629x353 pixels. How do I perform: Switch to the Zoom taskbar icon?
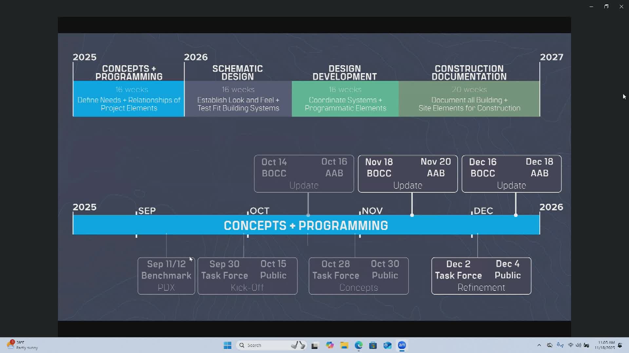402,345
